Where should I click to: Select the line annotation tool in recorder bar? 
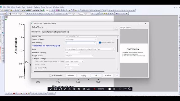[x=65, y=89]
